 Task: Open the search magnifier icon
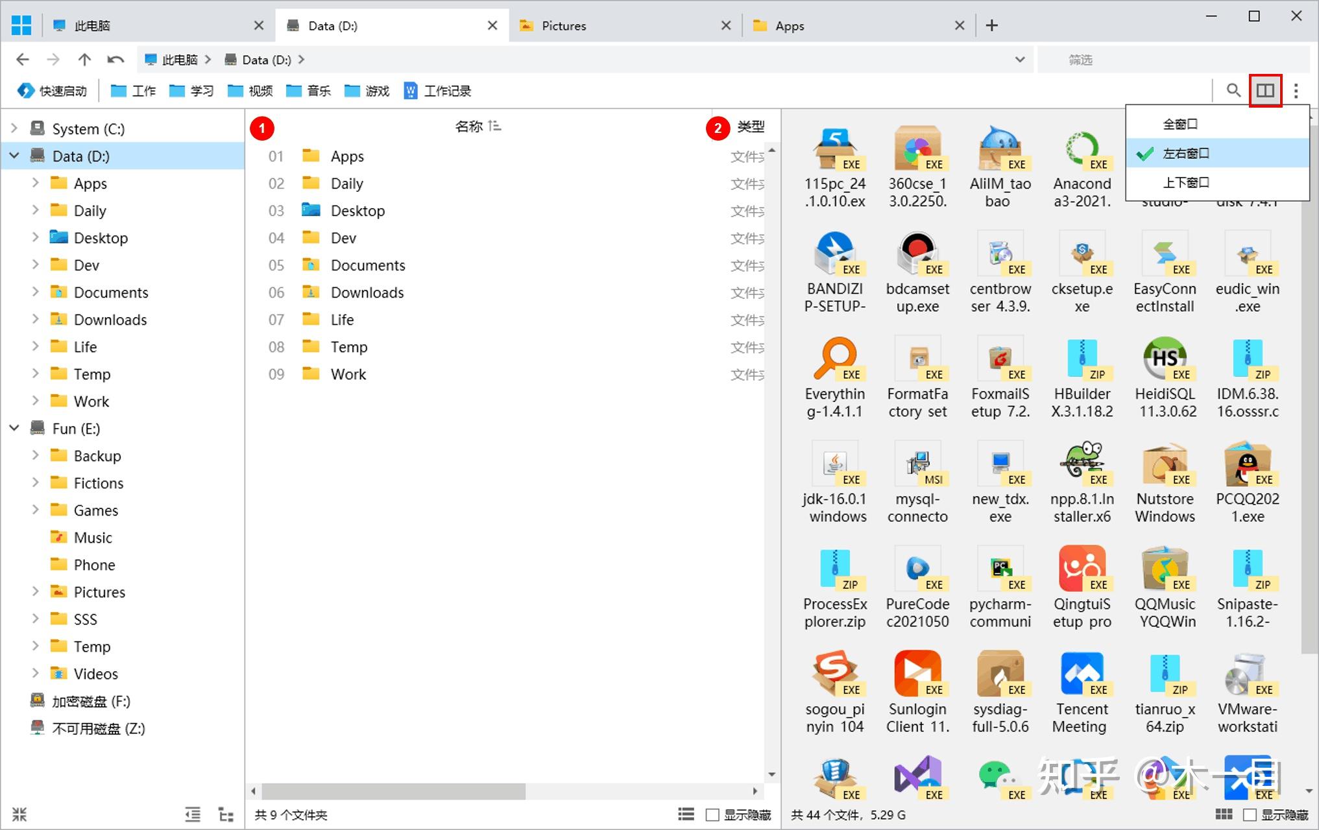[1233, 90]
